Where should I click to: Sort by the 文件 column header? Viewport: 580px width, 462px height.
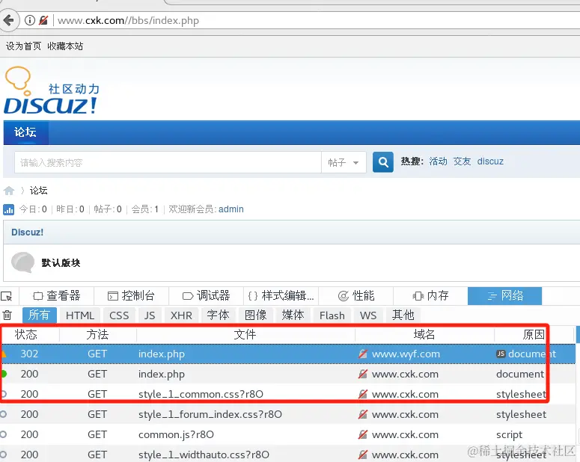tap(245, 334)
